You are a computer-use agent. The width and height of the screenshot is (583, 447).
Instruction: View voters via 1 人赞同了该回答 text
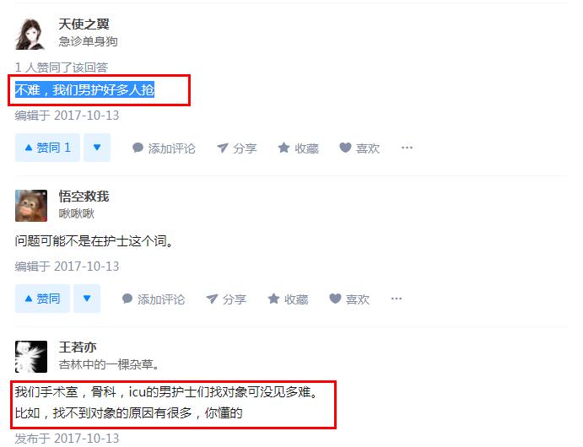[x=62, y=67]
